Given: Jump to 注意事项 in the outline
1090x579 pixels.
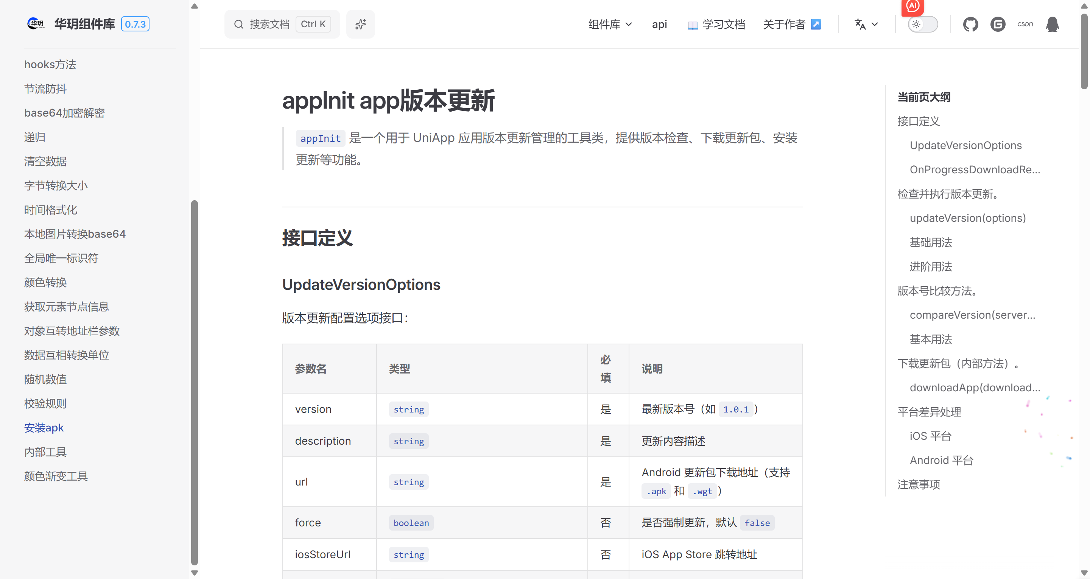Looking at the screenshot, I should (x=919, y=484).
